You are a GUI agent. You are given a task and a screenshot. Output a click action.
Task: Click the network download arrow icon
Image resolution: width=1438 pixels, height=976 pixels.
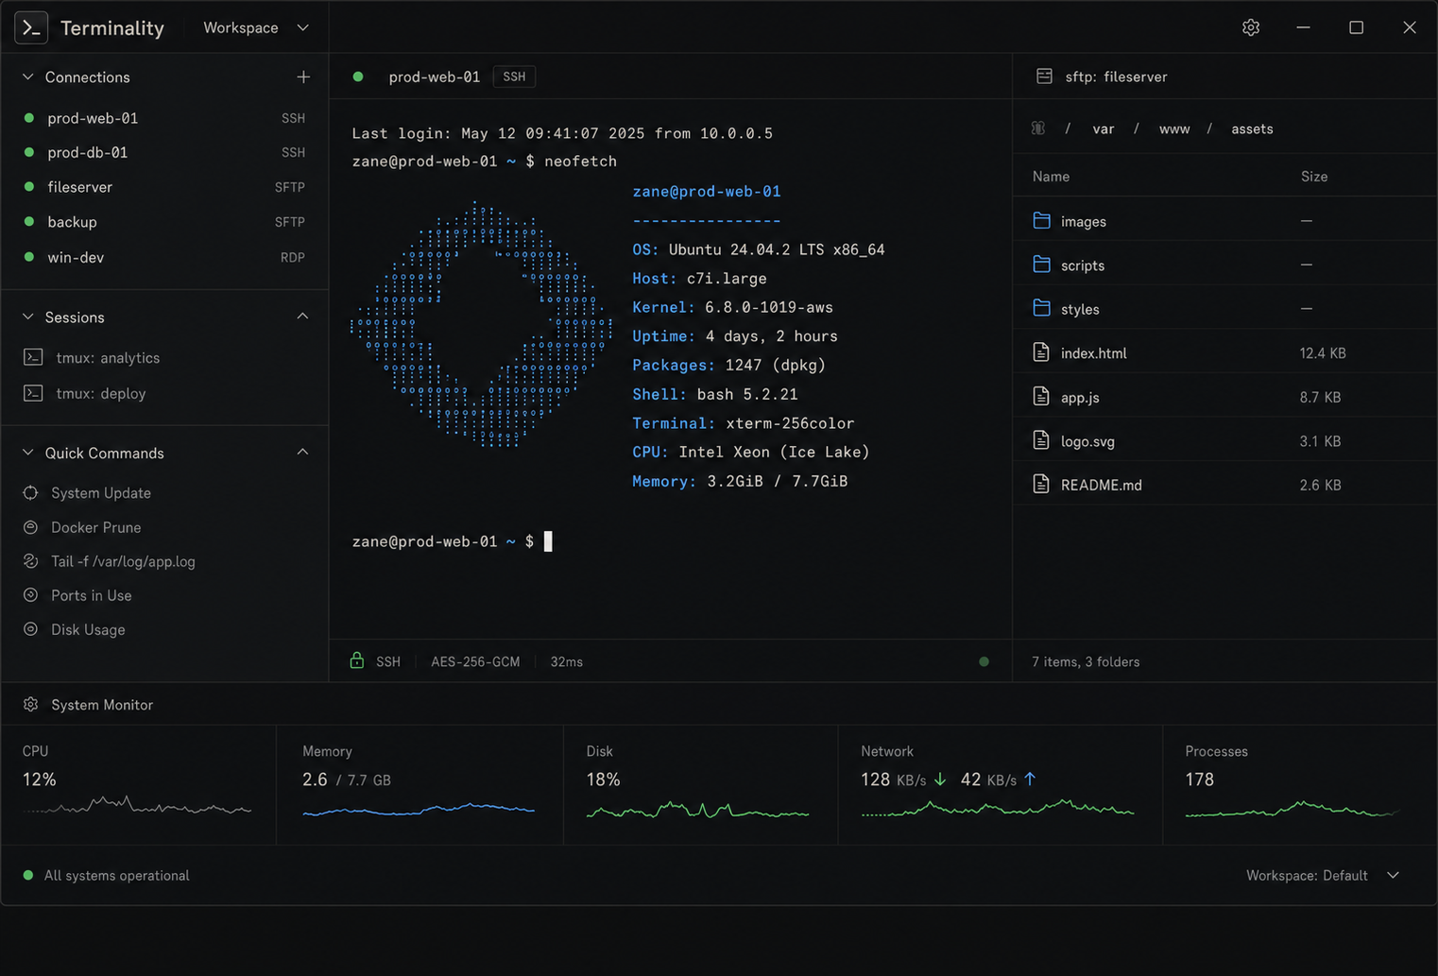940,779
